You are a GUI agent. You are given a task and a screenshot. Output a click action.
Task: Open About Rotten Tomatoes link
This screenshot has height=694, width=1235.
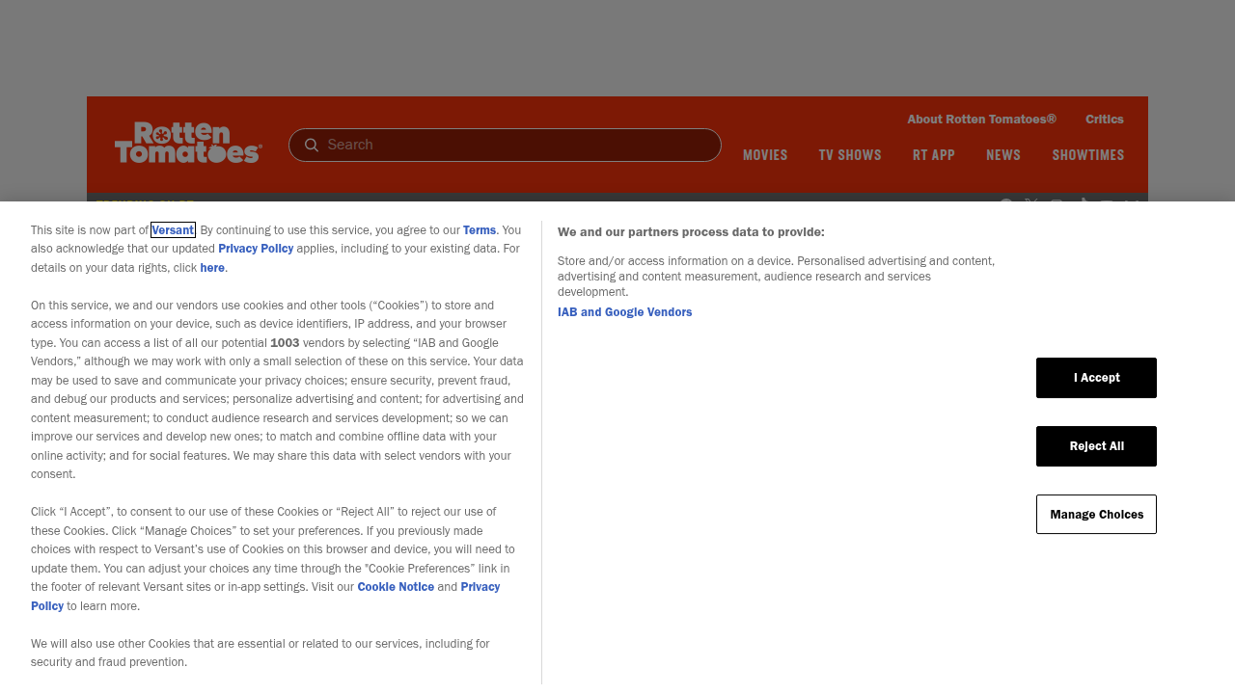point(981,119)
